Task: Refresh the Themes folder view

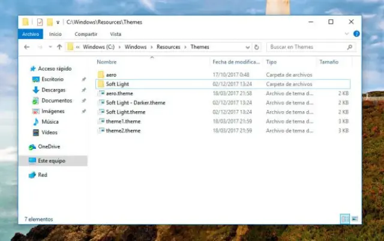Action: 257,47
